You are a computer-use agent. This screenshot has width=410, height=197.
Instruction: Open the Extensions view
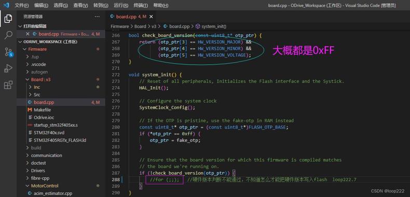pos(8,85)
